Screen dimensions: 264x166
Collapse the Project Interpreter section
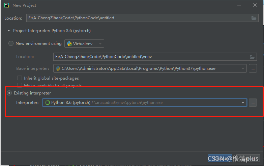(9, 31)
